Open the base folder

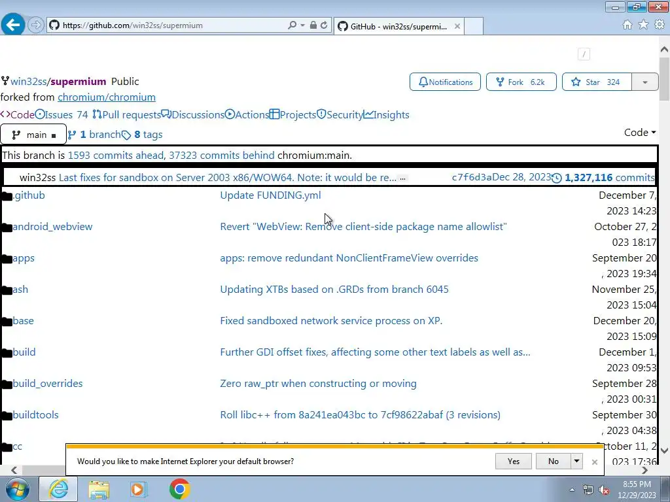click(x=23, y=321)
